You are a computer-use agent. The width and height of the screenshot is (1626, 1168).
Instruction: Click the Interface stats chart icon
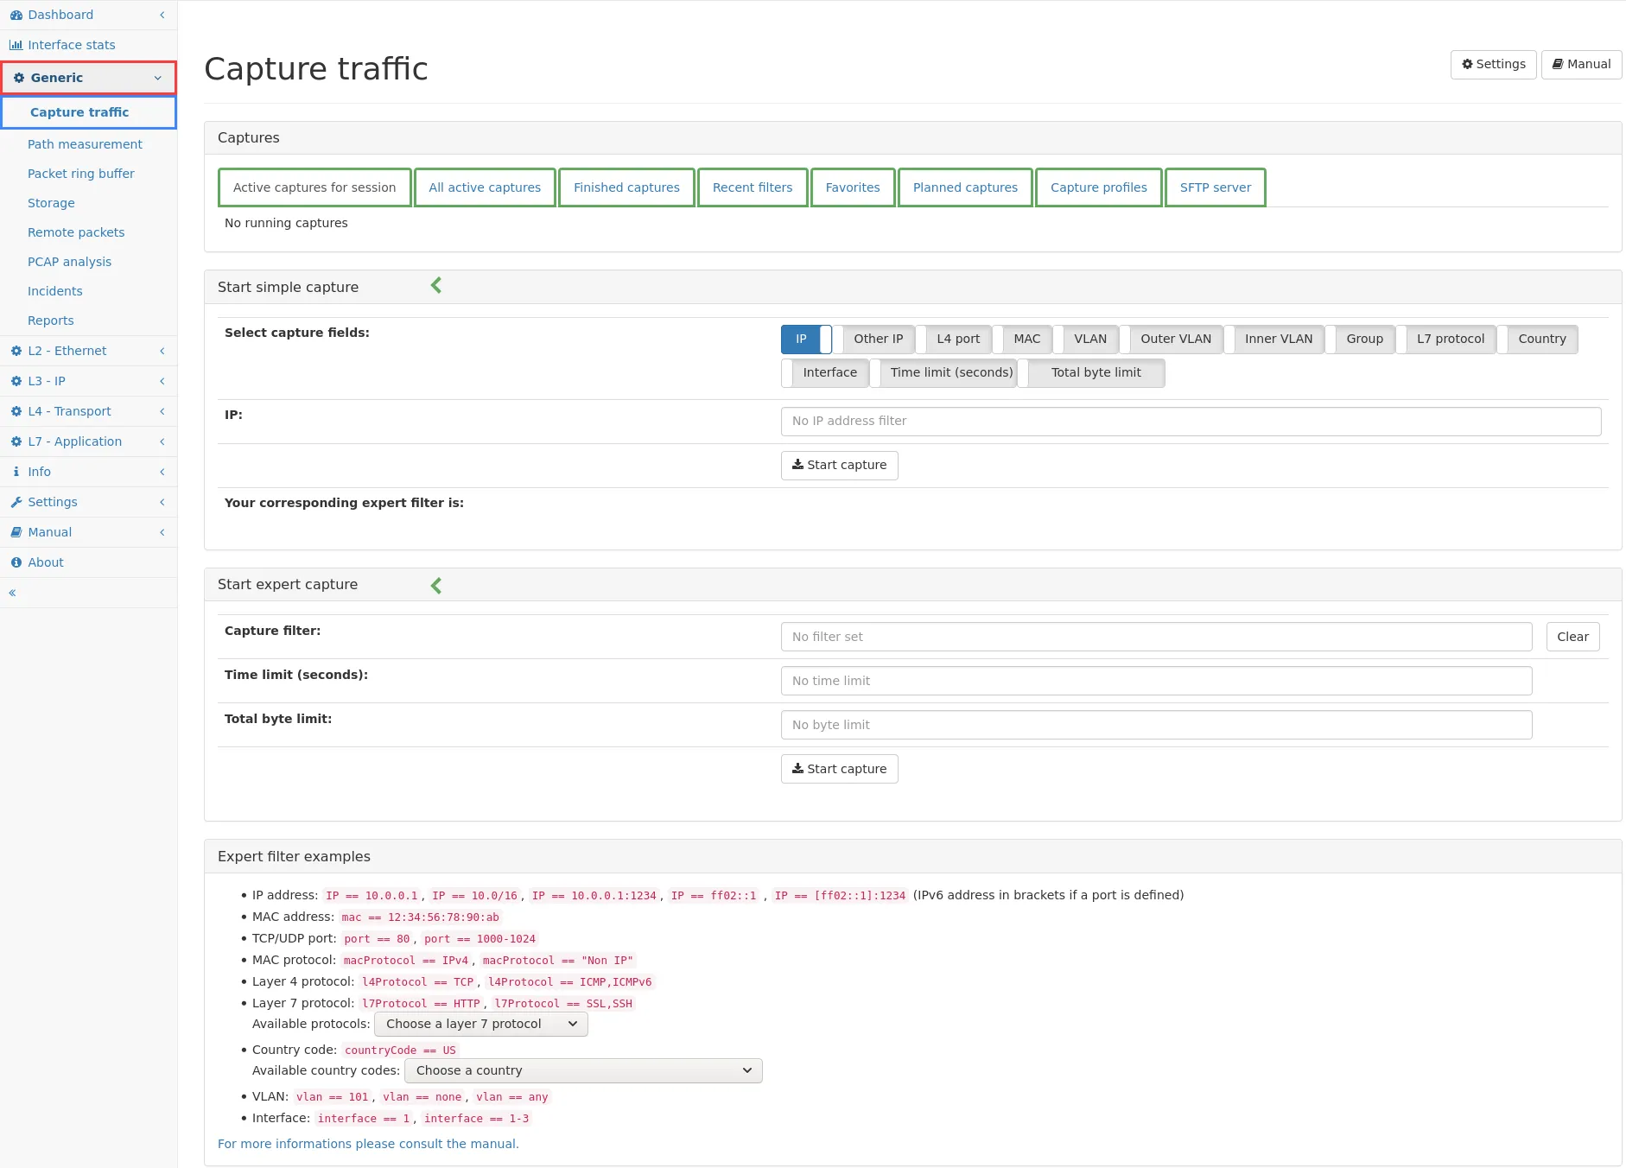click(16, 45)
